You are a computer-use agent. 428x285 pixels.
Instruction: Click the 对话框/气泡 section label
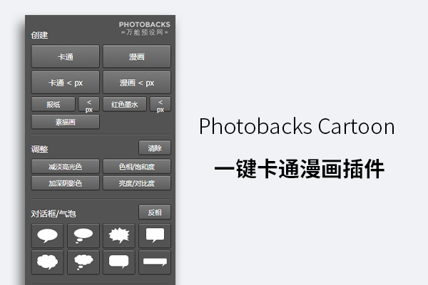[53, 214]
